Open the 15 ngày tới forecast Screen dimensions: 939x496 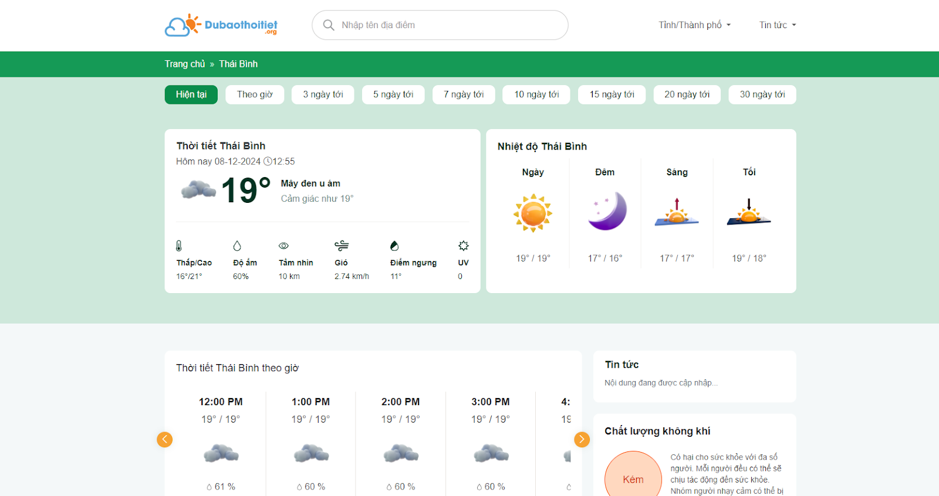(612, 94)
